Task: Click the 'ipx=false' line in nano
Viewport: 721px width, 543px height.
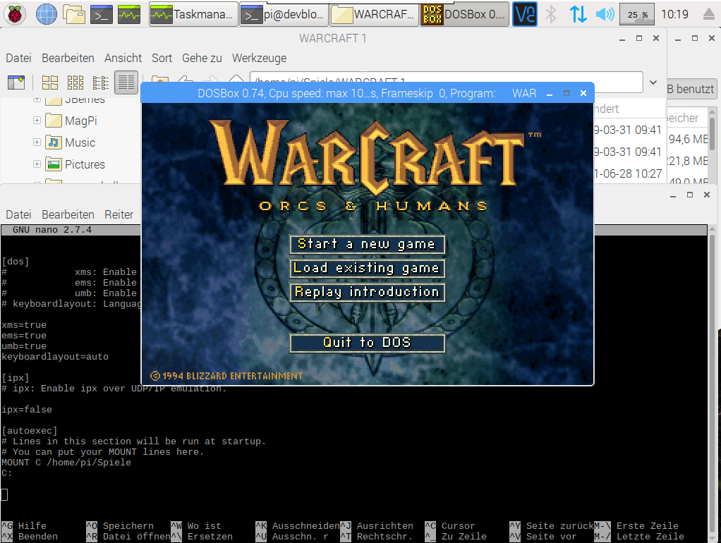Action: [27, 410]
